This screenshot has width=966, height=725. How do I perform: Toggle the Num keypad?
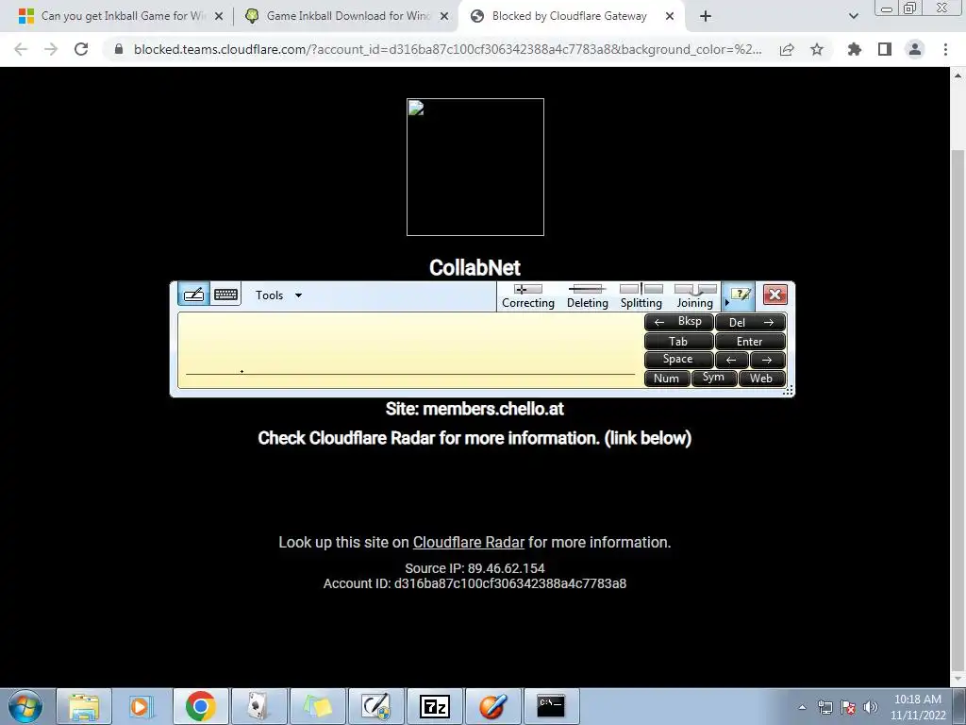pyautogui.click(x=667, y=378)
